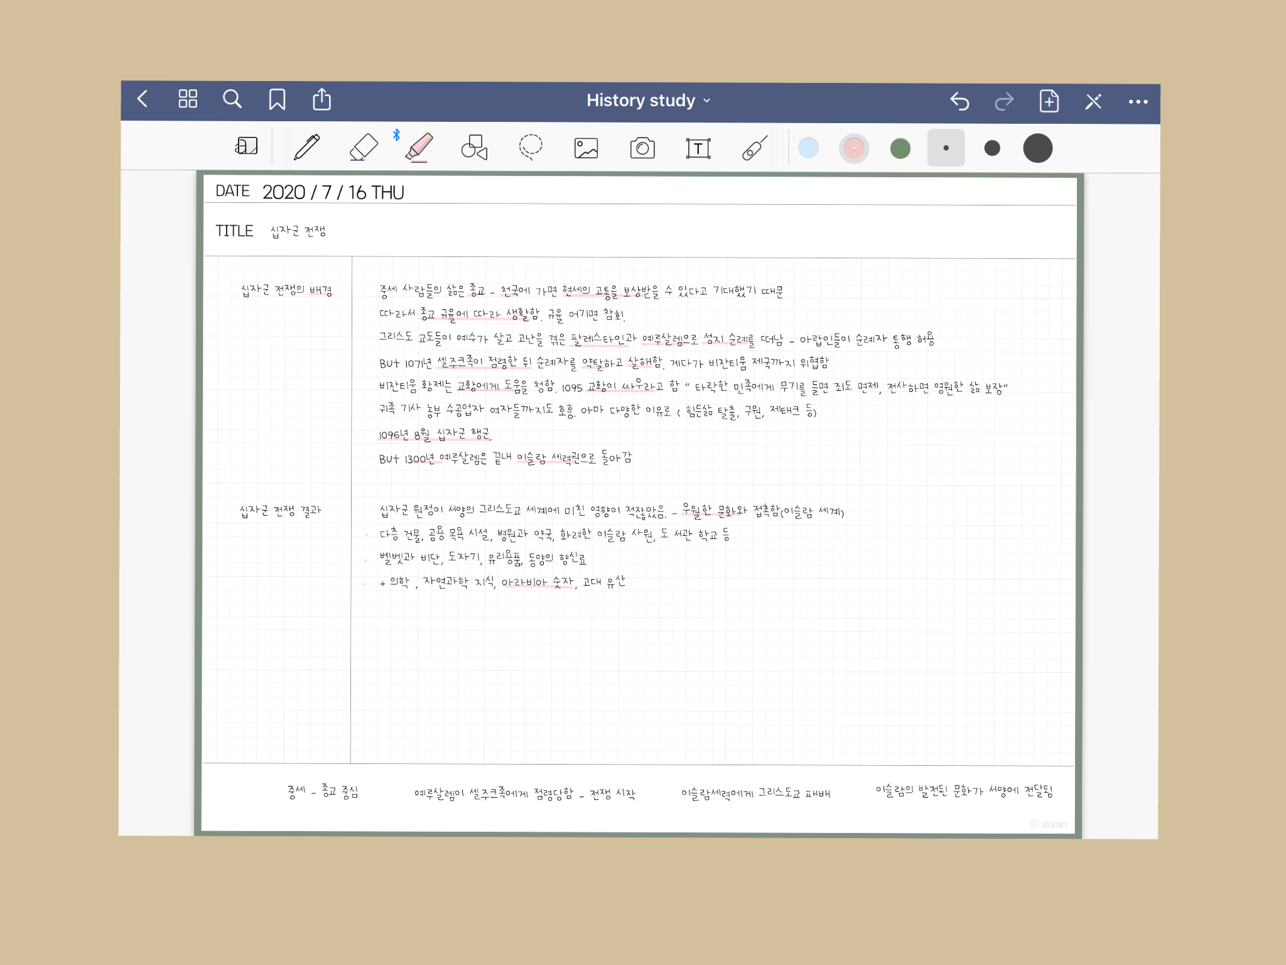The width and height of the screenshot is (1286, 965).
Task: Open the Camera tool
Action: click(x=642, y=148)
